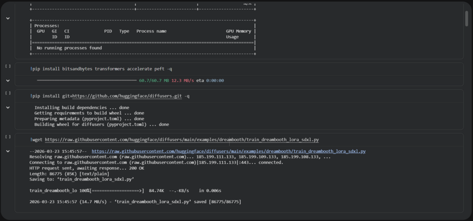The height and width of the screenshot is (221, 473).
Task: Open the raw.githubusercontent URL in wget command
Action: click(182, 140)
